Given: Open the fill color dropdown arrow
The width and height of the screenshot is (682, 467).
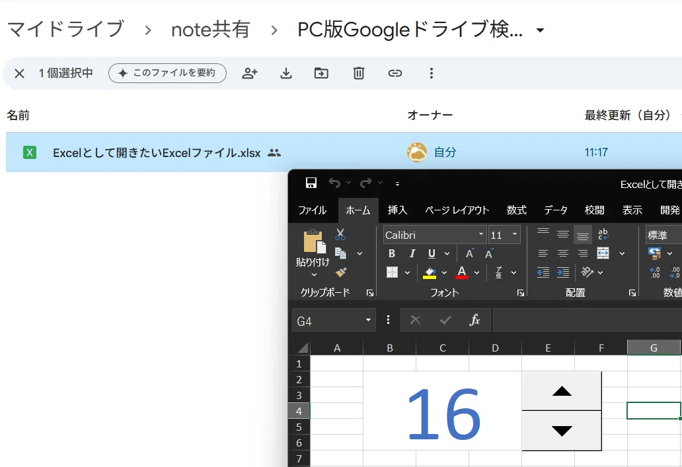Looking at the screenshot, I should point(444,272).
